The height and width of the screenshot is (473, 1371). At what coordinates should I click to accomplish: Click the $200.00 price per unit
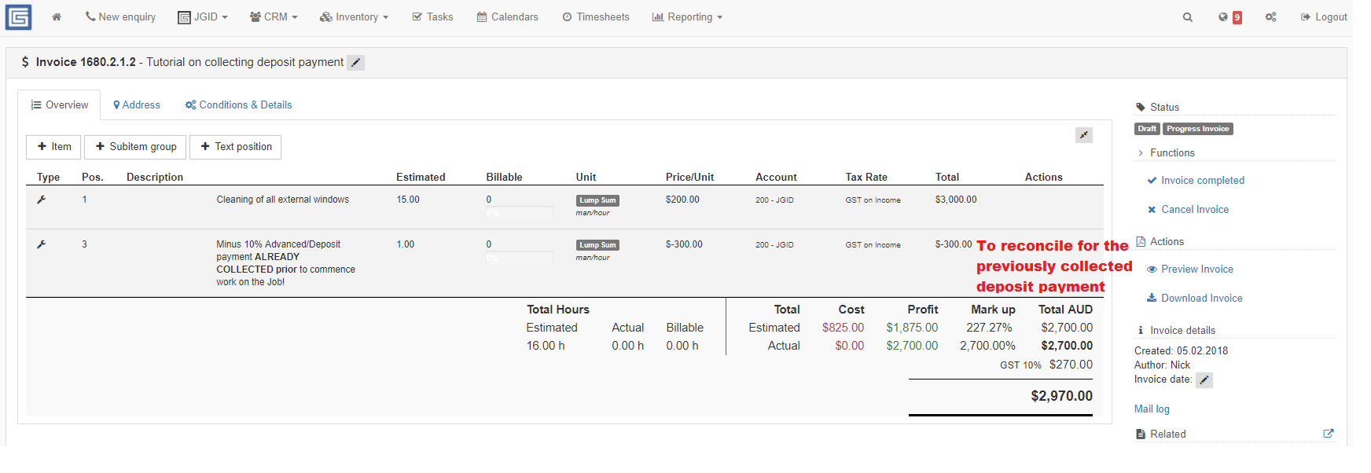click(x=682, y=200)
